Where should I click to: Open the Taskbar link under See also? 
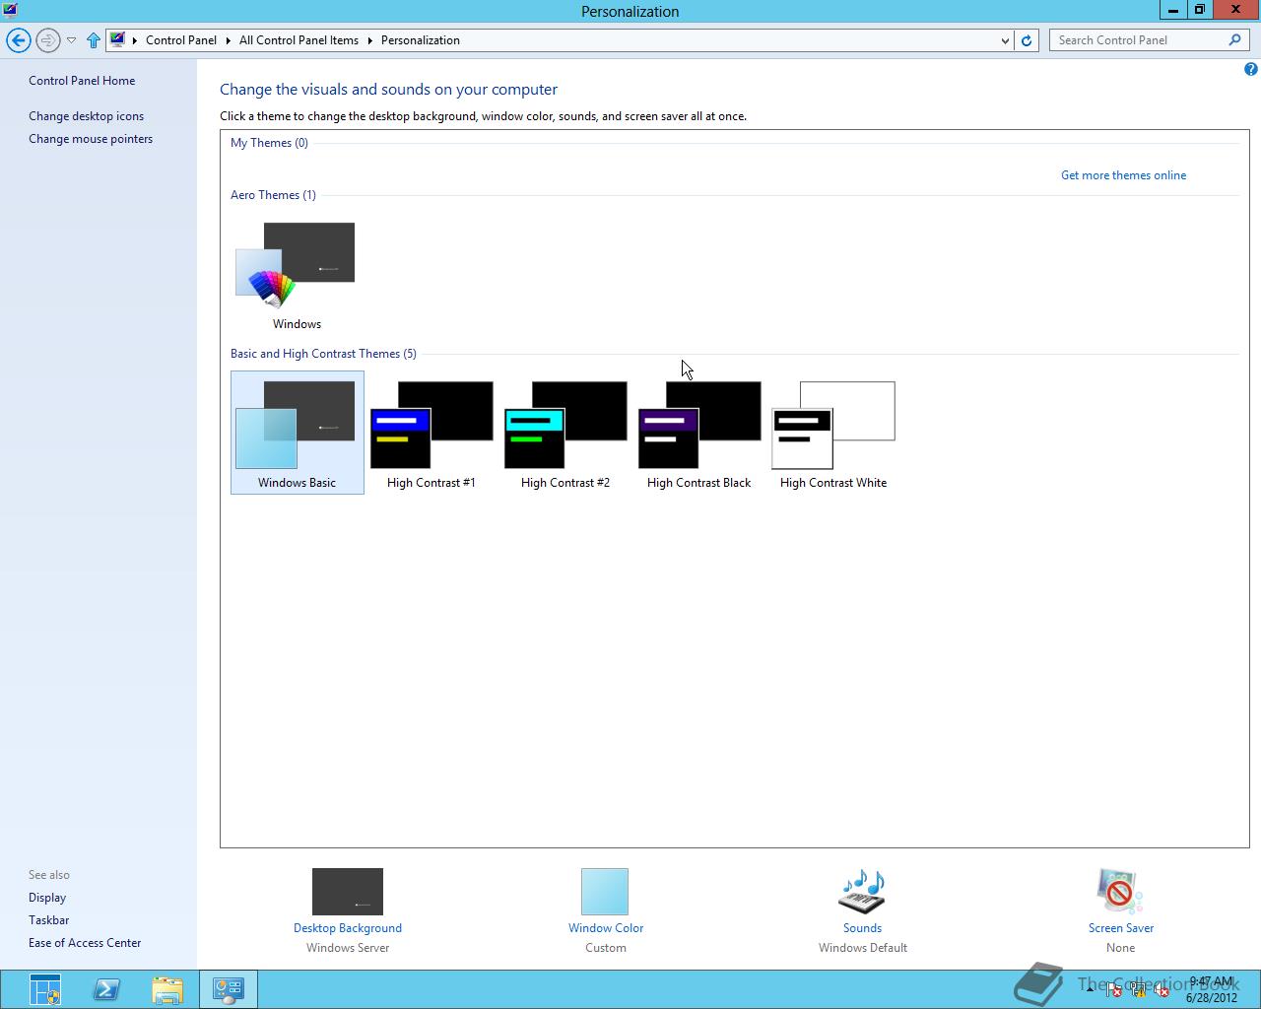click(48, 920)
